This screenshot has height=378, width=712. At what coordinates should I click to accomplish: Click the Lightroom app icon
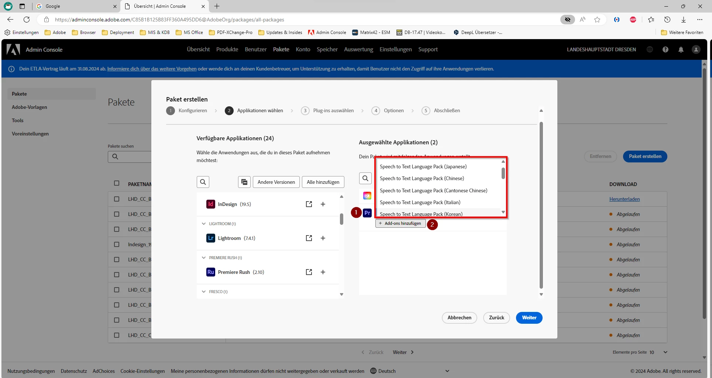[x=210, y=238]
